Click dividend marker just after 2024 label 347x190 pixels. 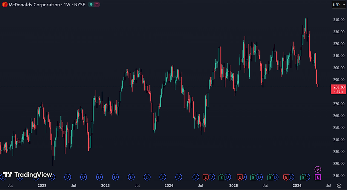pos(178,177)
